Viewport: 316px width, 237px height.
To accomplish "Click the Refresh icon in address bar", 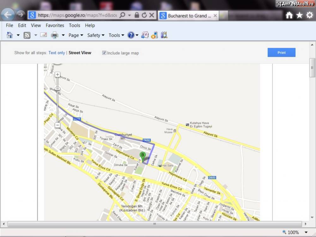I will tap(144, 15).
